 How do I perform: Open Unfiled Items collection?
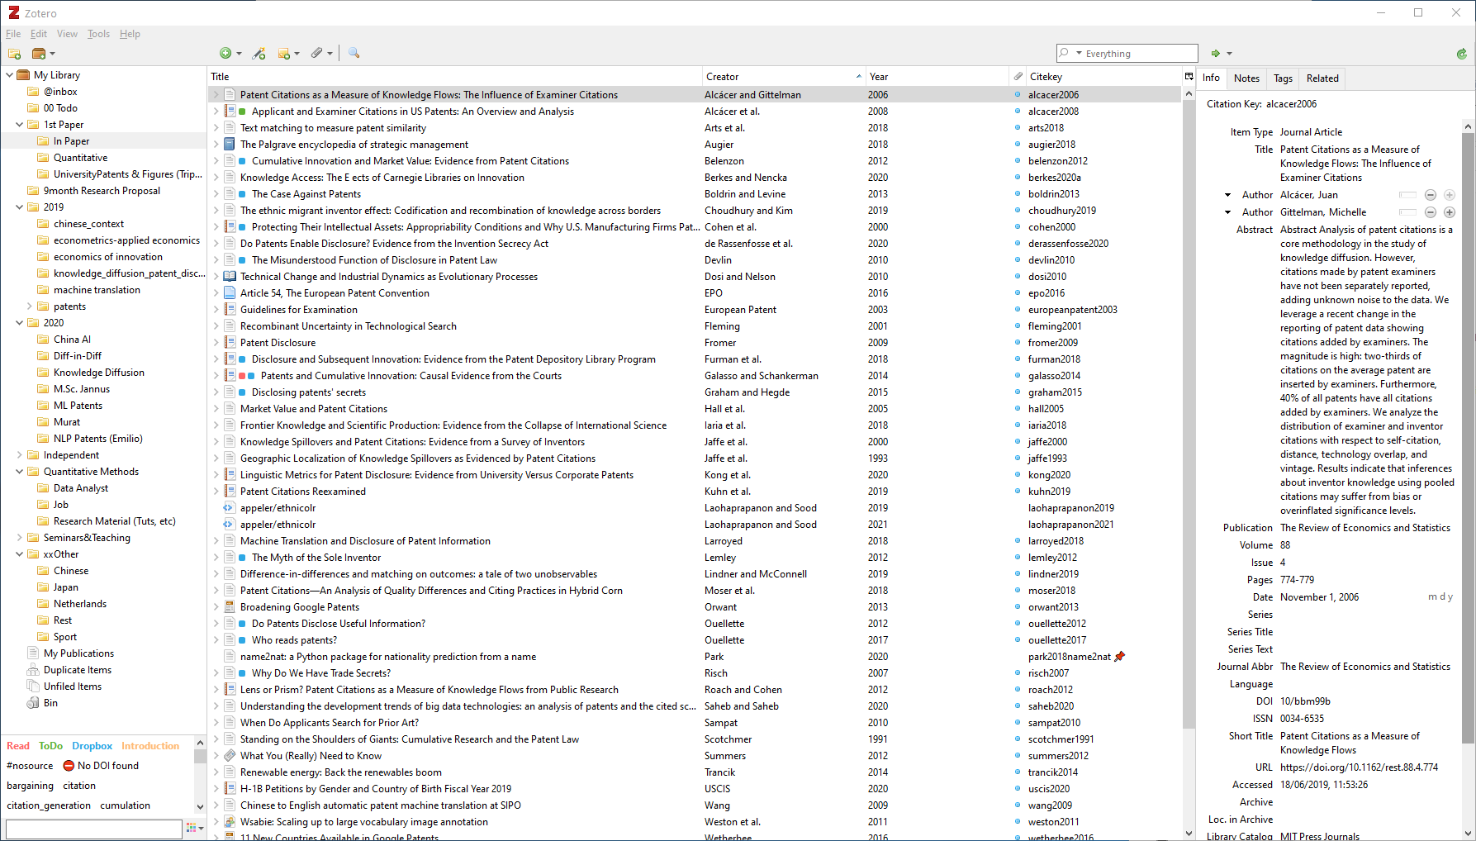click(x=73, y=687)
